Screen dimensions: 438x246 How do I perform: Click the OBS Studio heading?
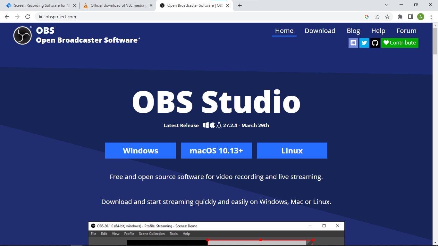coord(216,102)
